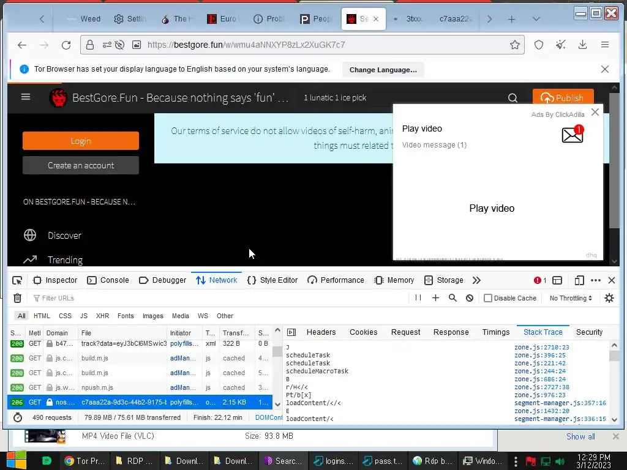The height and width of the screenshot is (470, 627).
Task: Open zone.js:2710:23 stack trace link
Action: pos(541,348)
